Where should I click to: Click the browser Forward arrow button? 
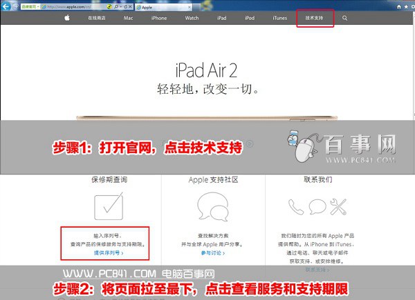[x=16, y=6]
